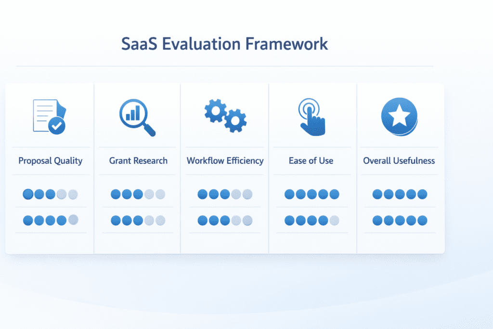Click the Ease of Use tapping hand icon
The width and height of the screenshot is (493, 329).
coord(311,117)
